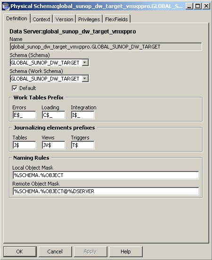The height and width of the screenshot is (260, 212).
Task: Click the Apply button
Action: (90, 252)
